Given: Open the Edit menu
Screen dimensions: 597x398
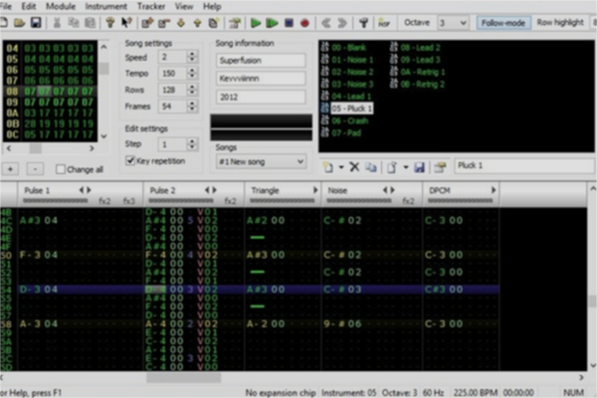Looking at the screenshot, I should click(x=29, y=7).
